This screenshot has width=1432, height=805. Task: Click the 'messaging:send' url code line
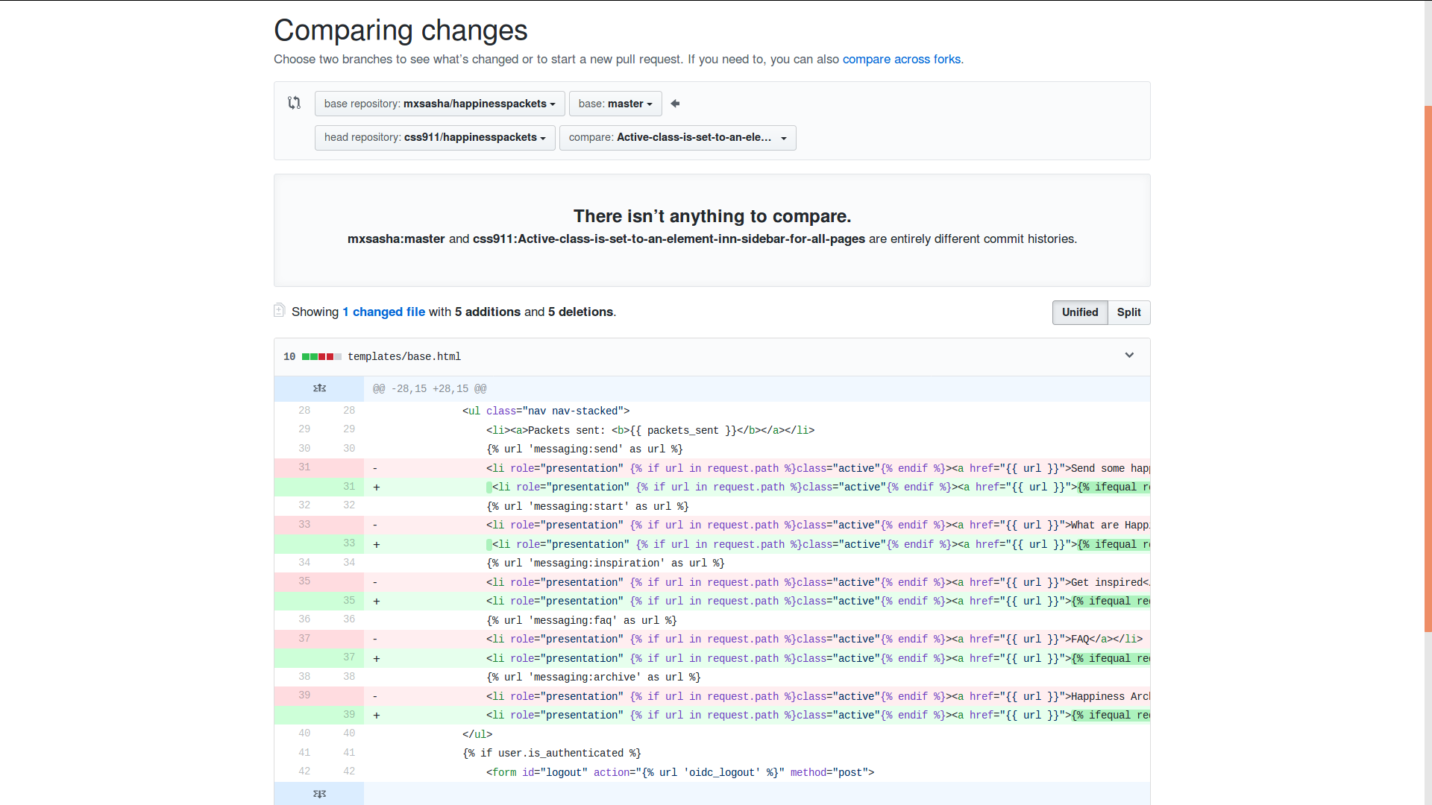(757, 449)
